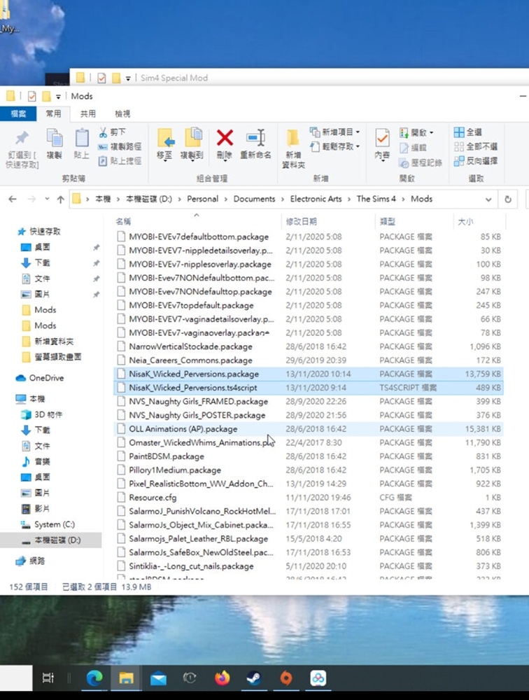Click Electronic Arts in address path
The image size is (529, 700).
(316, 199)
